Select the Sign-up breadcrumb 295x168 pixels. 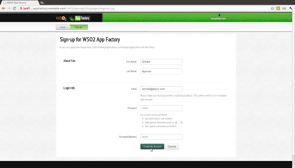78,27
